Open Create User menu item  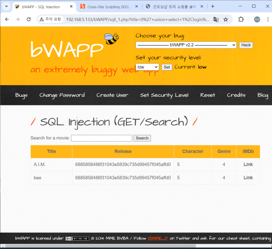(x=112, y=95)
